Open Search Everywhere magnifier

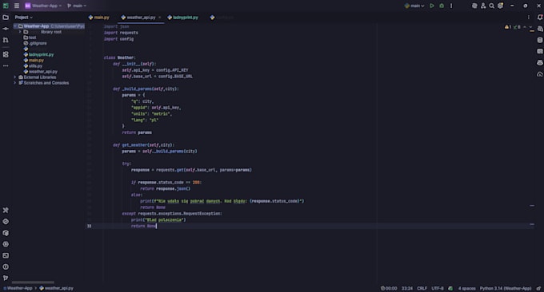[x=492, y=6]
